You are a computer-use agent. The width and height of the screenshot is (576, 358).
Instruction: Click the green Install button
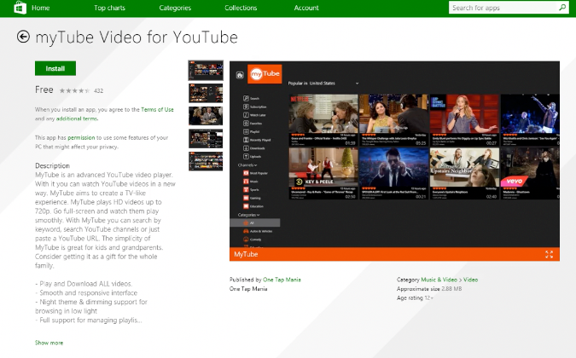[x=55, y=68]
